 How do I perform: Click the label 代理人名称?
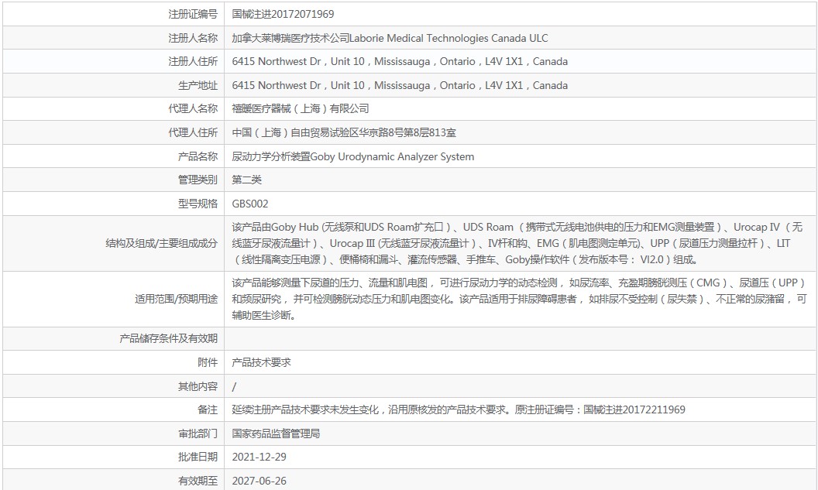click(x=193, y=108)
